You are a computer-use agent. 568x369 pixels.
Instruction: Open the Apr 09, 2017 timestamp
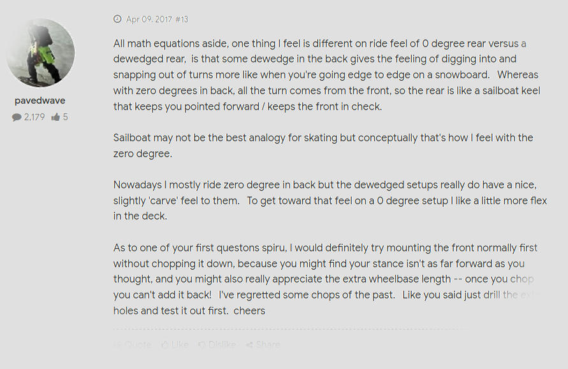[149, 19]
